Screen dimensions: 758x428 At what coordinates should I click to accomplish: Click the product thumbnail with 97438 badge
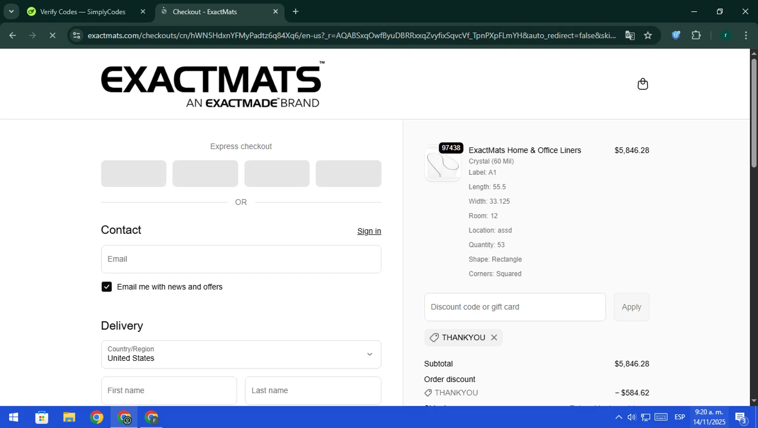[x=443, y=163]
